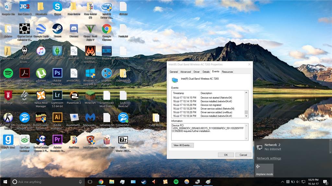Open Task View from the taskbar
332x186 pixels.
click(90, 182)
